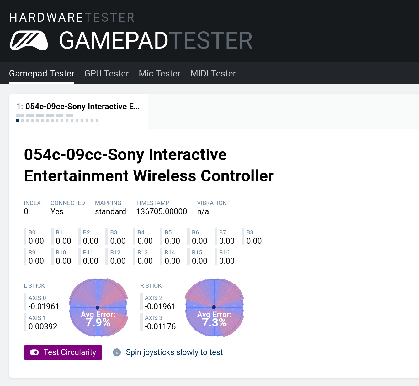Click the AXIS 0 value readout
Image resolution: width=419 pixels, height=386 pixels.
[44, 306]
